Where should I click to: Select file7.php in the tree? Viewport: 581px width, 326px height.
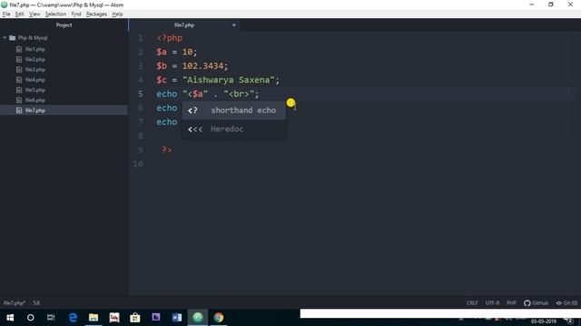pyautogui.click(x=35, y=110)
